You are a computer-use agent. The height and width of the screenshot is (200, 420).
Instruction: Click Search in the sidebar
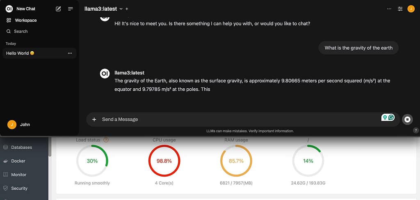21,31
